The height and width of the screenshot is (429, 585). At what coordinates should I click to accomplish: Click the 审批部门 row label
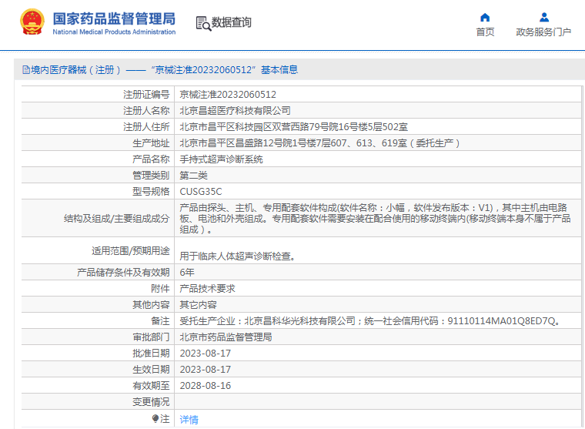pos(151,337)
